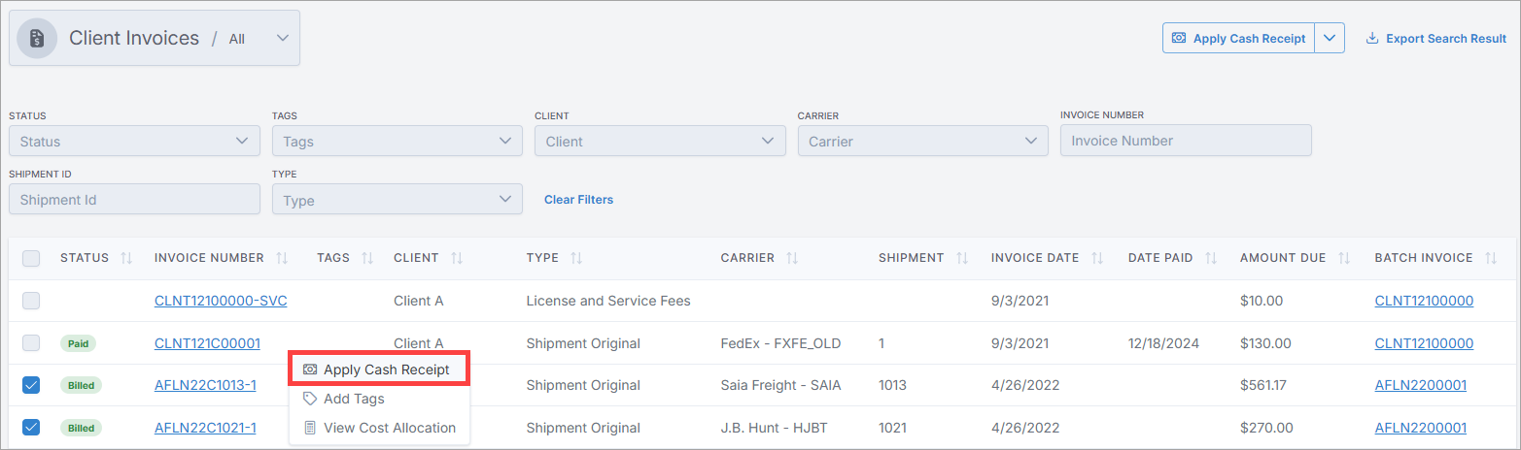Image resolution: width=1521 pixels, height=450 pixels.
Task: Open the arrow next to Apply Cash Receipt button
Action: click(1330, 39)
